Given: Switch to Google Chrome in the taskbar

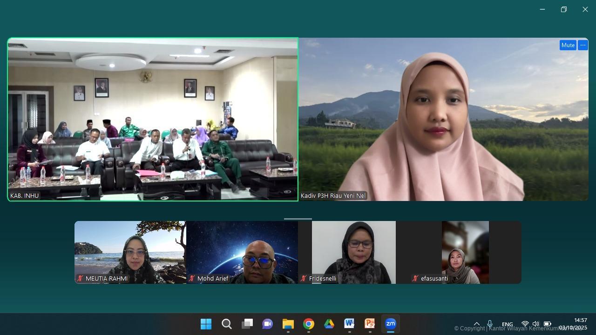Looking at the screenshot, I should point(309,324).
